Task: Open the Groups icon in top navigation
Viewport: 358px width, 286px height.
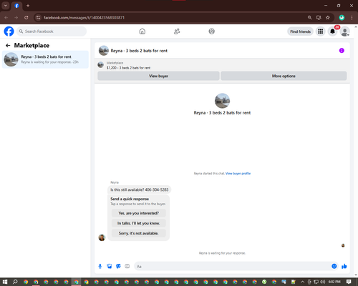Action: pos(211,31)
